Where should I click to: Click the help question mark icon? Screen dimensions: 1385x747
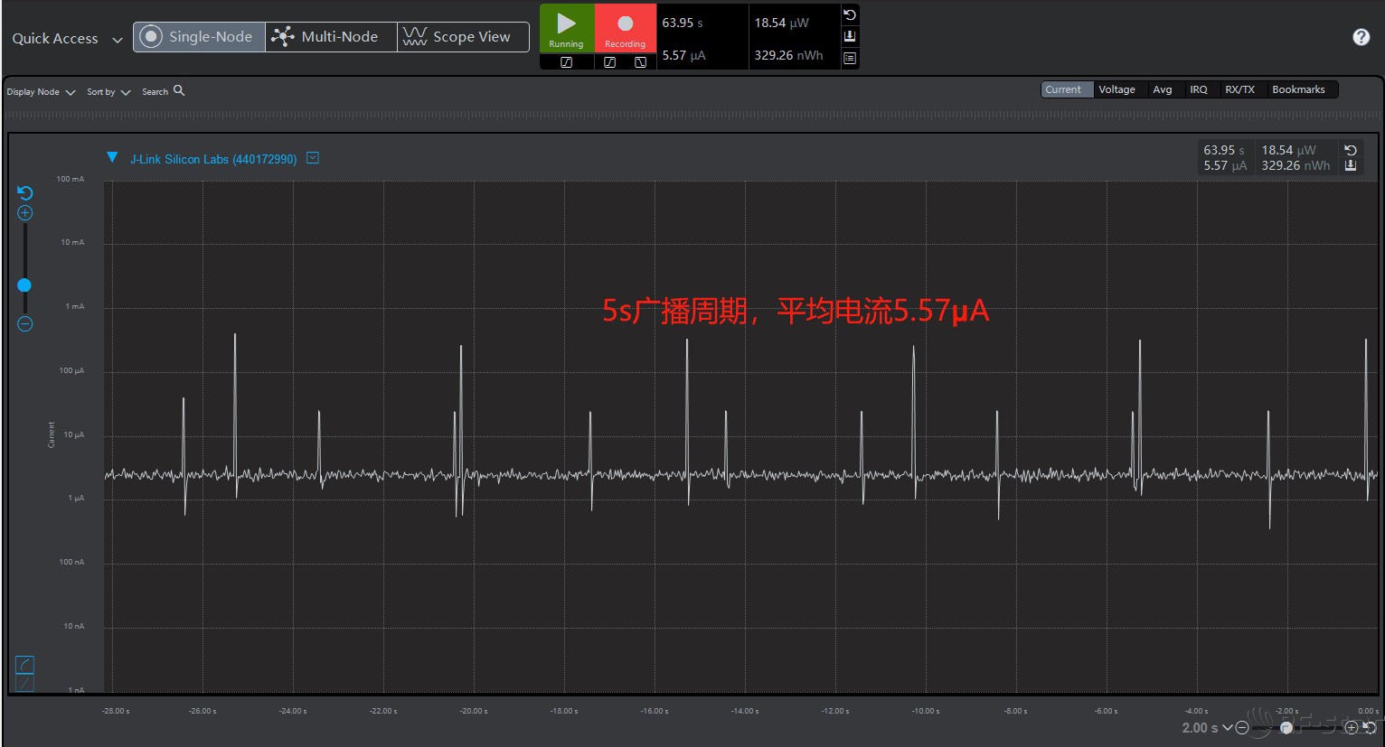pos(1361,37)
